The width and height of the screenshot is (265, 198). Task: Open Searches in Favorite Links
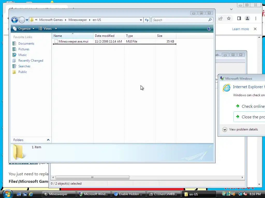[24, 66]
